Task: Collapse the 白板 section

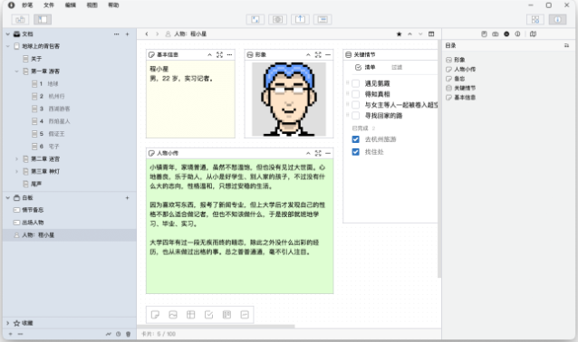Action: (x=8, y=198)
